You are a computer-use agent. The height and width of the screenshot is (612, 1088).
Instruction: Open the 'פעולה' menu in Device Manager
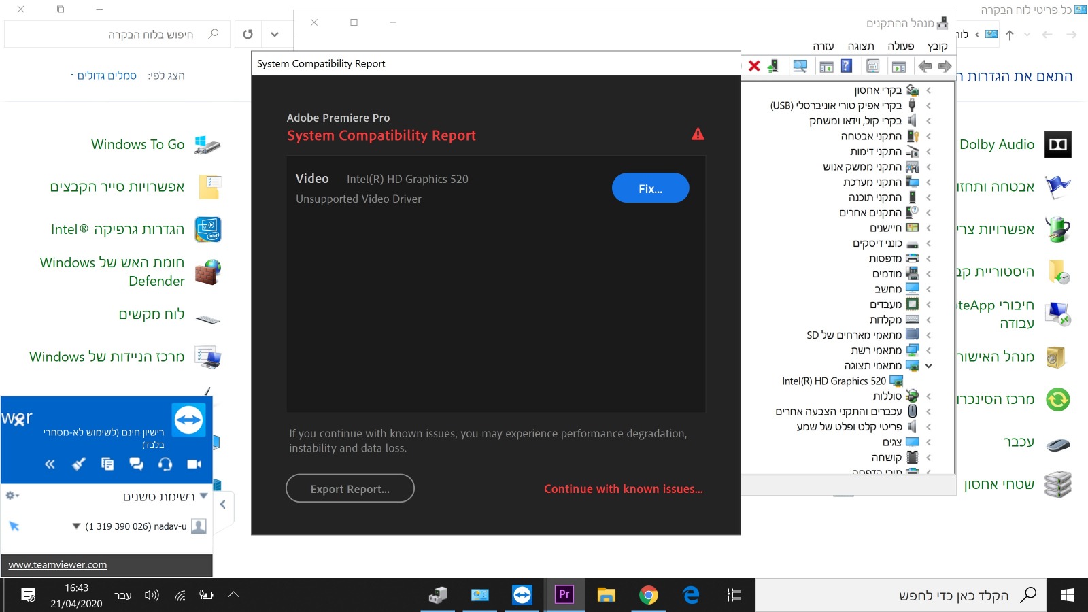[901, 46]
